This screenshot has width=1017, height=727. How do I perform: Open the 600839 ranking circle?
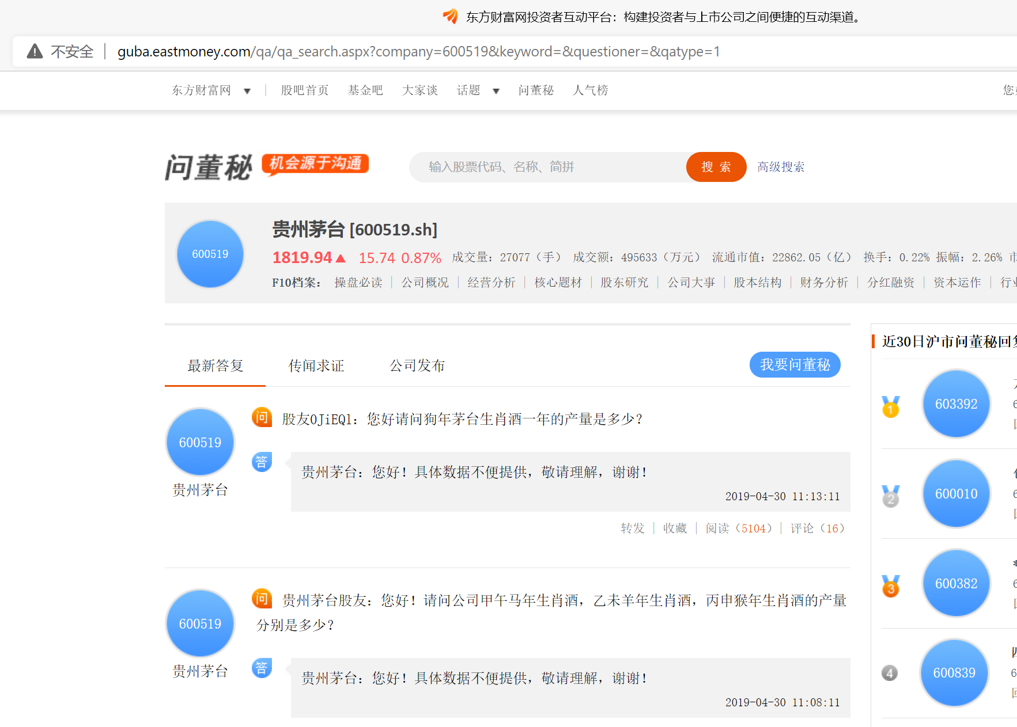click(954, 672)
